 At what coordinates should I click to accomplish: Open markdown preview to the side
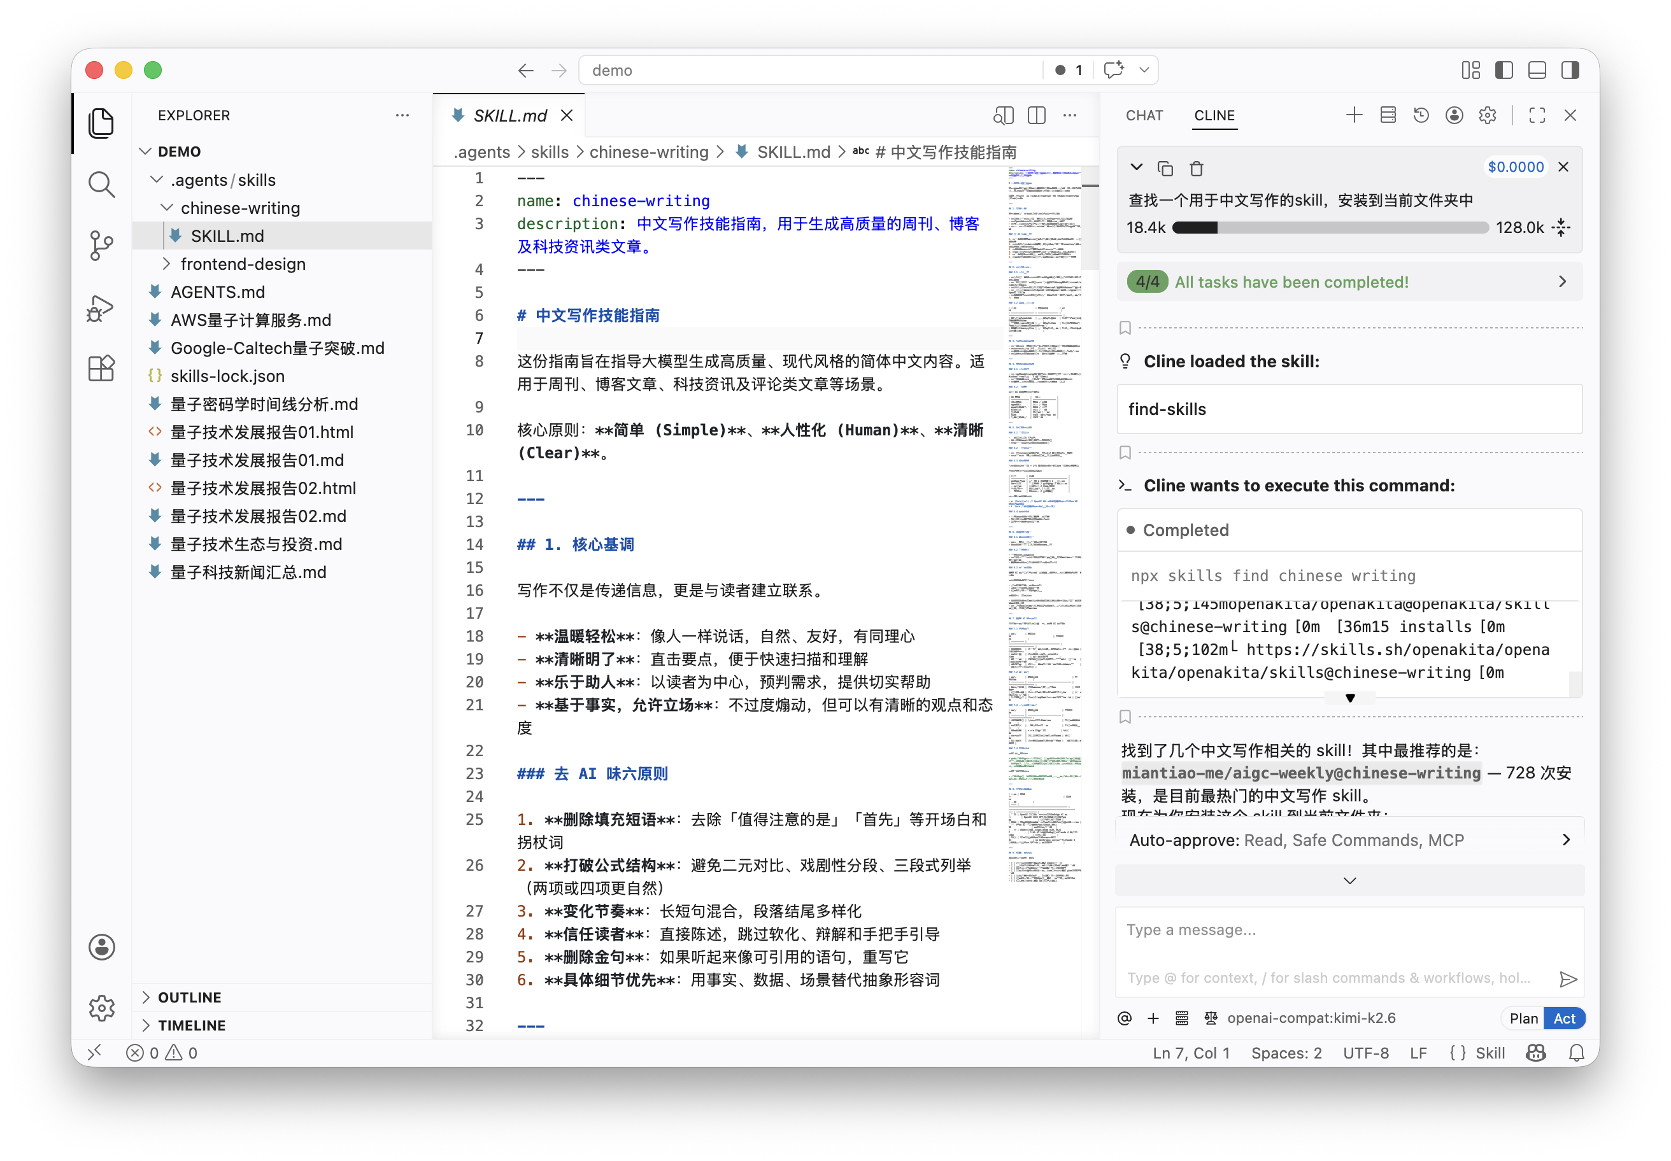[x=1003, y=115]
